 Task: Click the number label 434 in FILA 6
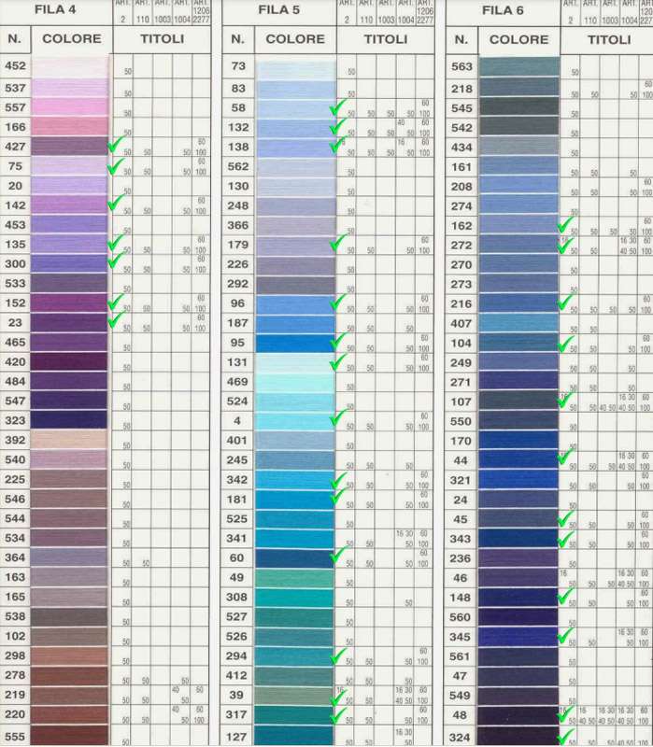(x=461, y=148)
